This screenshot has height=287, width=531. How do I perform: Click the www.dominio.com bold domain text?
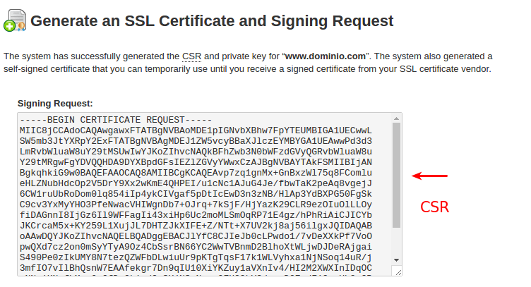tap(325, 56)
